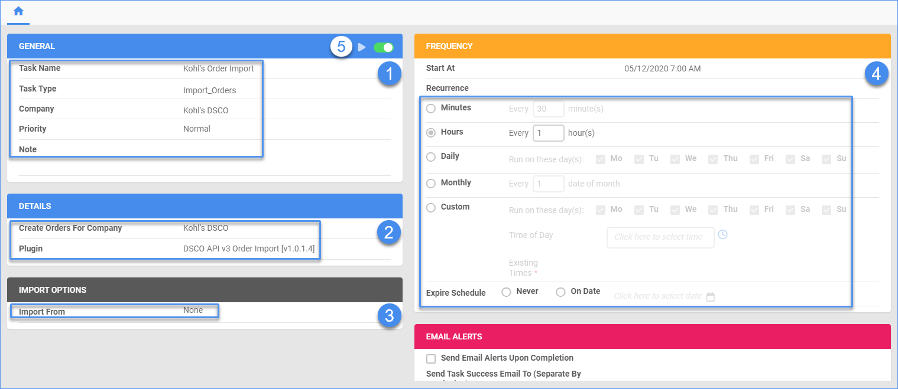Image resolution: width=898 pixels, height=389 pixels.
Task: Click the Create Orders For Company value
Action: [206, 228]
